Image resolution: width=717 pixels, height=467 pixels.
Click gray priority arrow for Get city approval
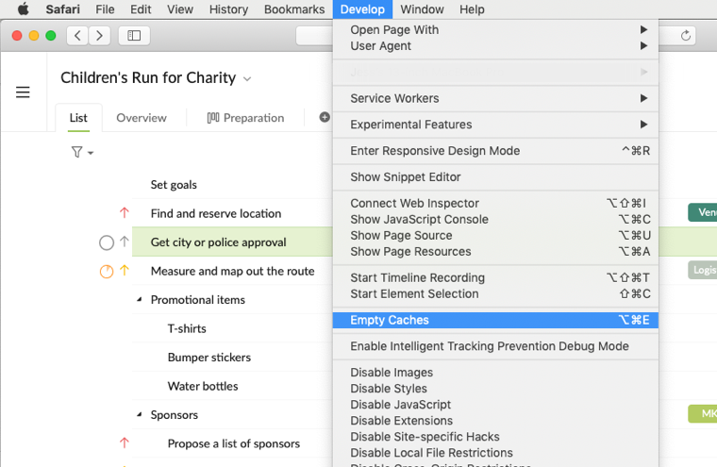click(124, 242)
